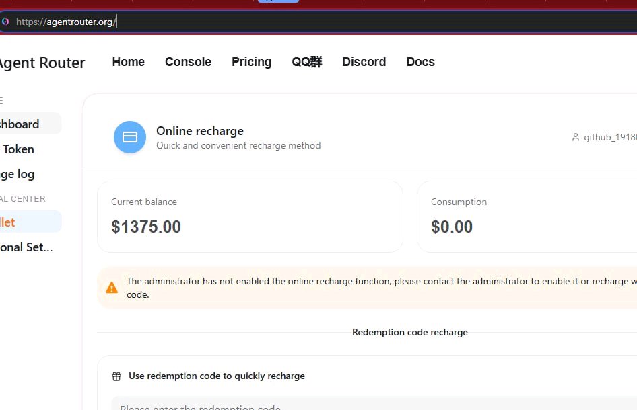The image size is (637, 410).
Task: Open the QQ群 navigation link
Action: [x=307, y=62]
